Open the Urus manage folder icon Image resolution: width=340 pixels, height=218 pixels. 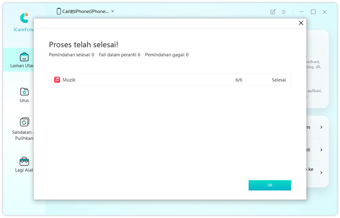coord(24,92)
